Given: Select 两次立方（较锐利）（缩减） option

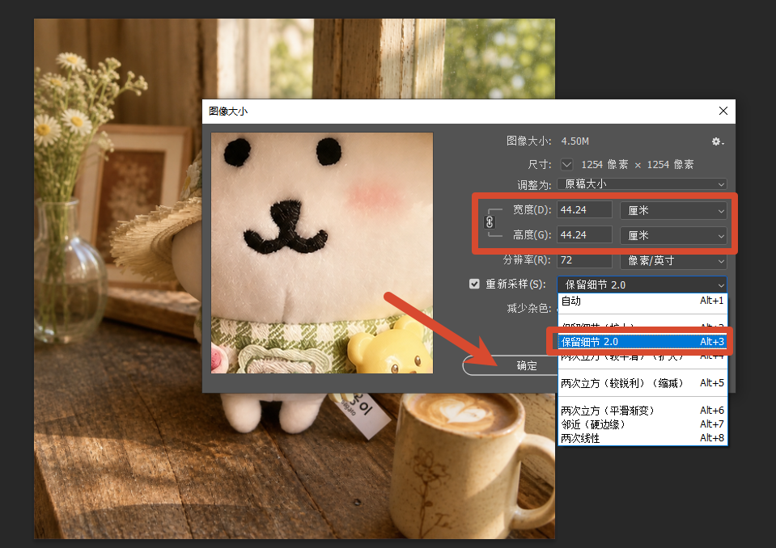Looking at the screenshot, I should coord(642,383).
